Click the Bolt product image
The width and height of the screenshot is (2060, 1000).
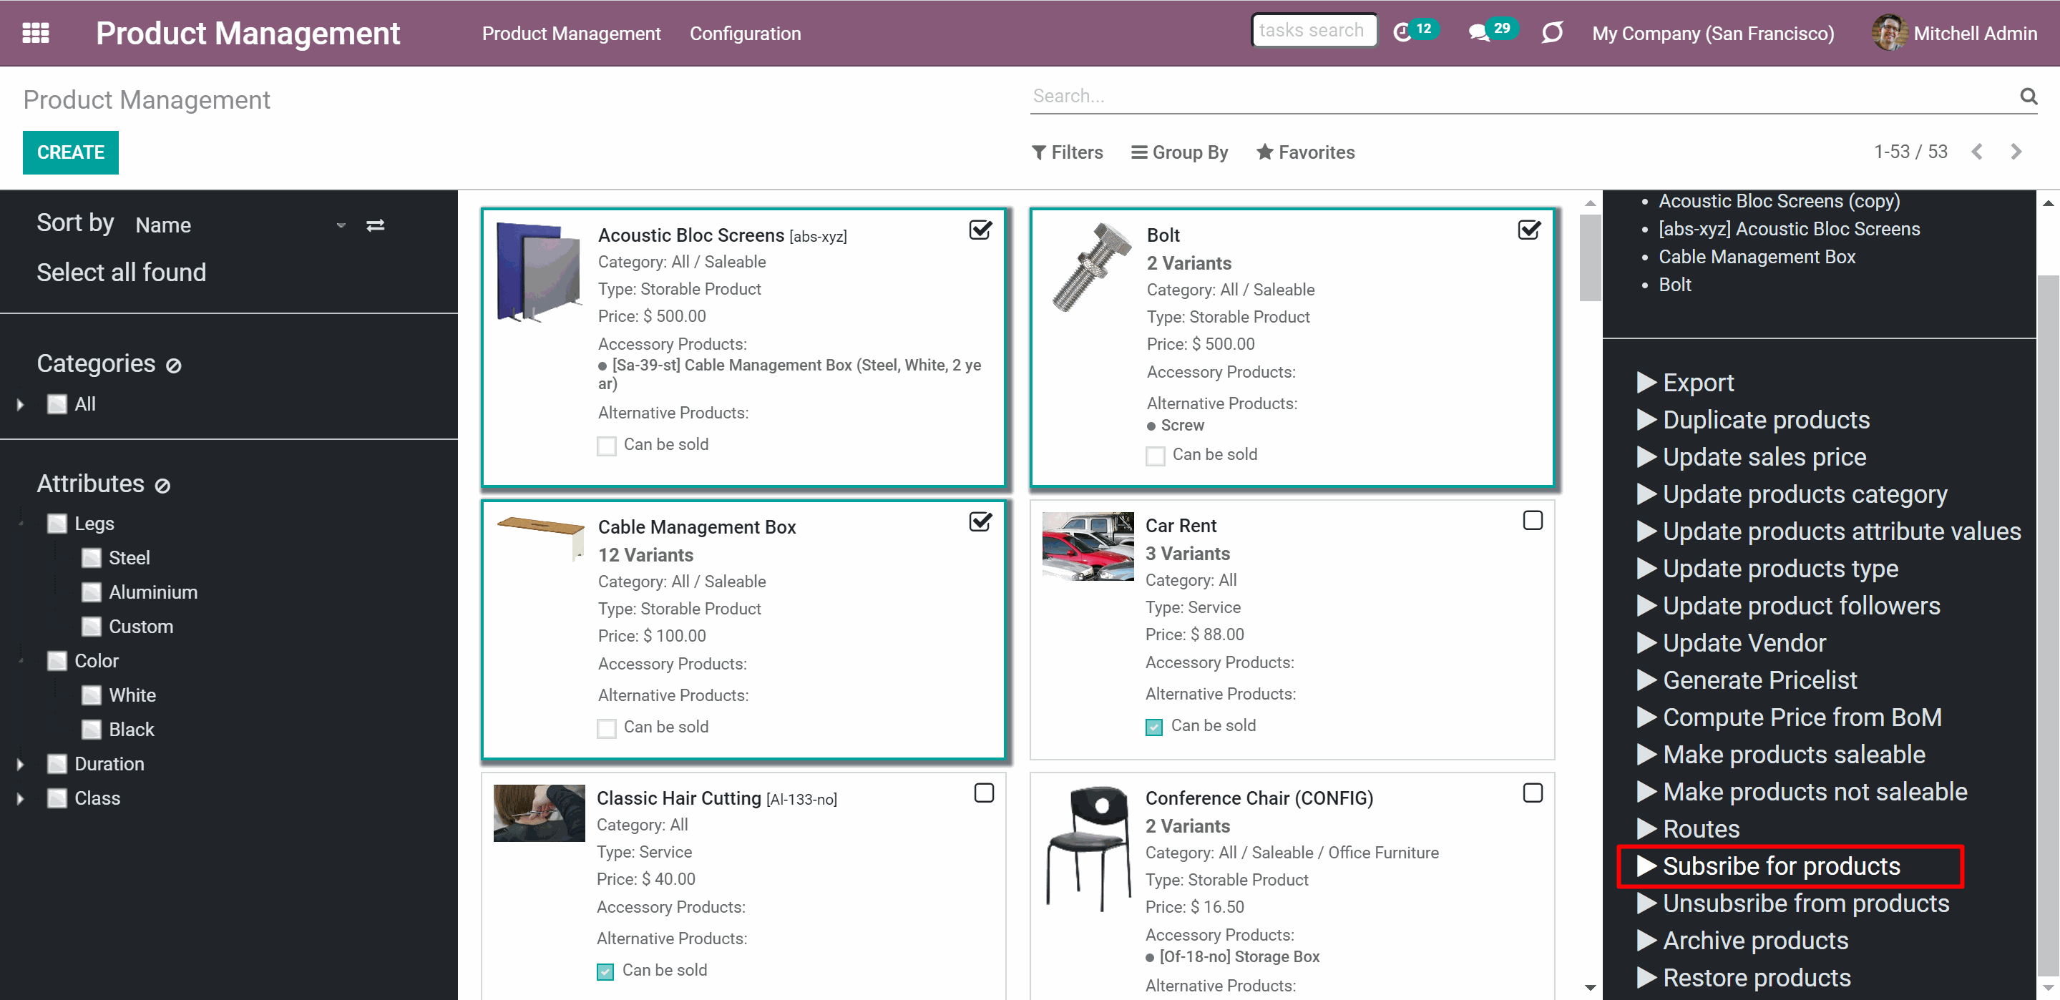point(1090,267)
